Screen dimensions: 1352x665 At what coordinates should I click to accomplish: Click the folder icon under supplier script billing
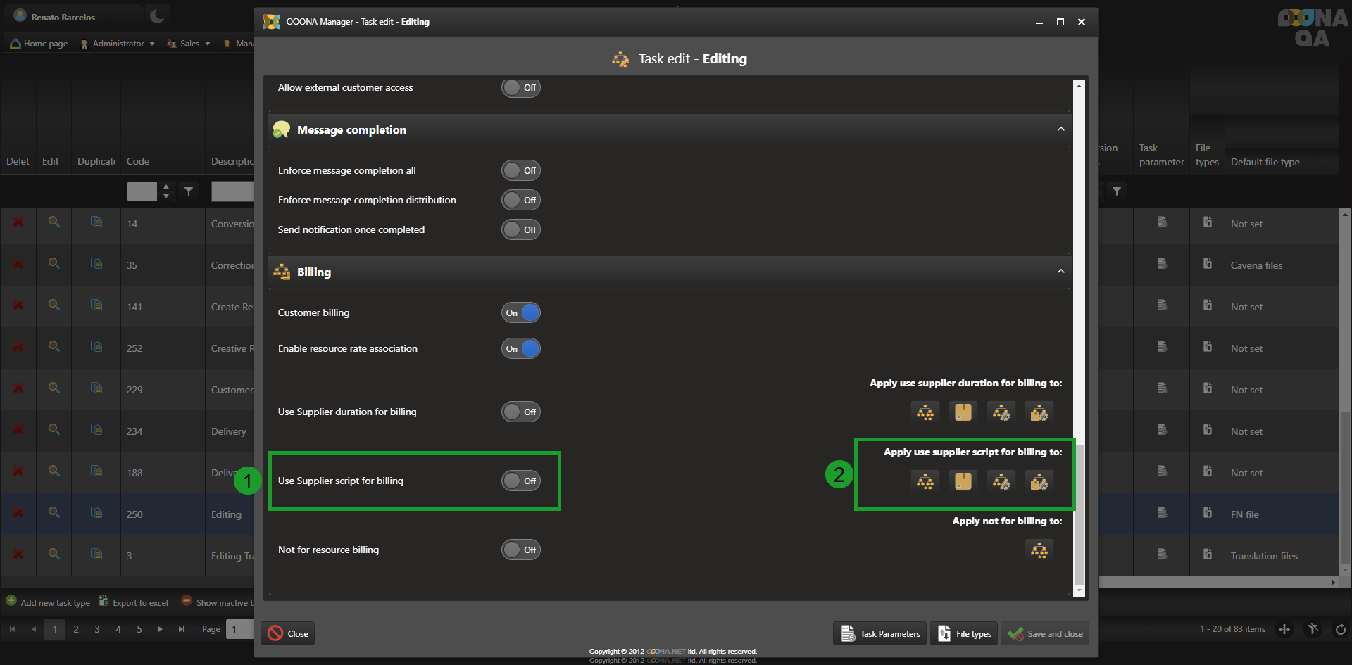[x=963, y=481]
